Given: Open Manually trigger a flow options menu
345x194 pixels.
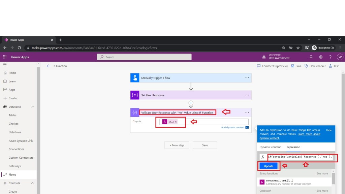Looking at the screenshot, I should tap(247, 78).
